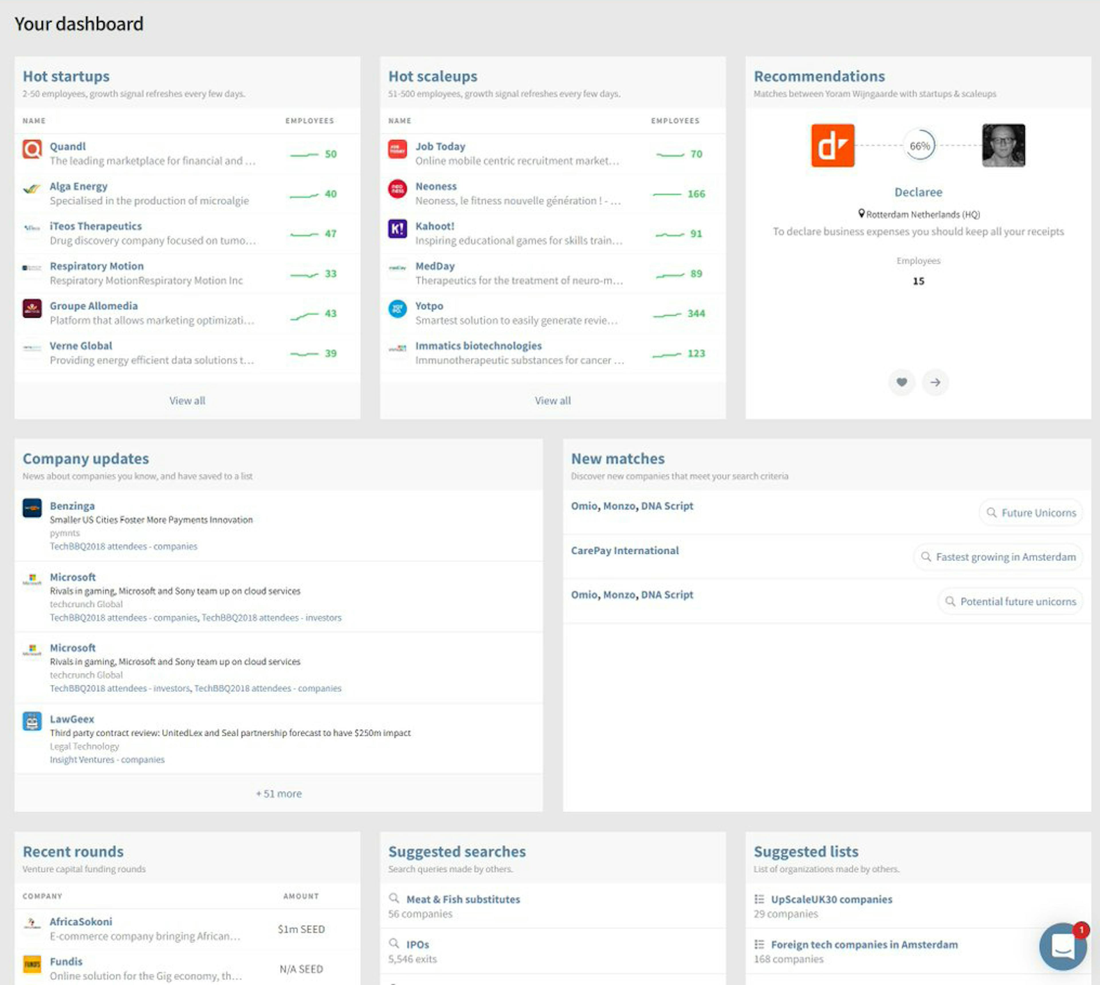1100x985 pixels.
Task: Skip to next recommendation with the arrow button
Action: tap(936, 383)
